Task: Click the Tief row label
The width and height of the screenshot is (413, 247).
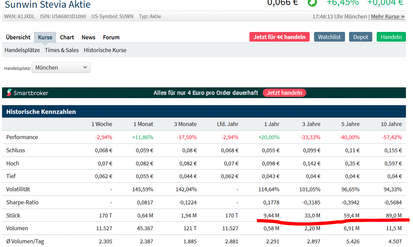Action: click(11, 176)
